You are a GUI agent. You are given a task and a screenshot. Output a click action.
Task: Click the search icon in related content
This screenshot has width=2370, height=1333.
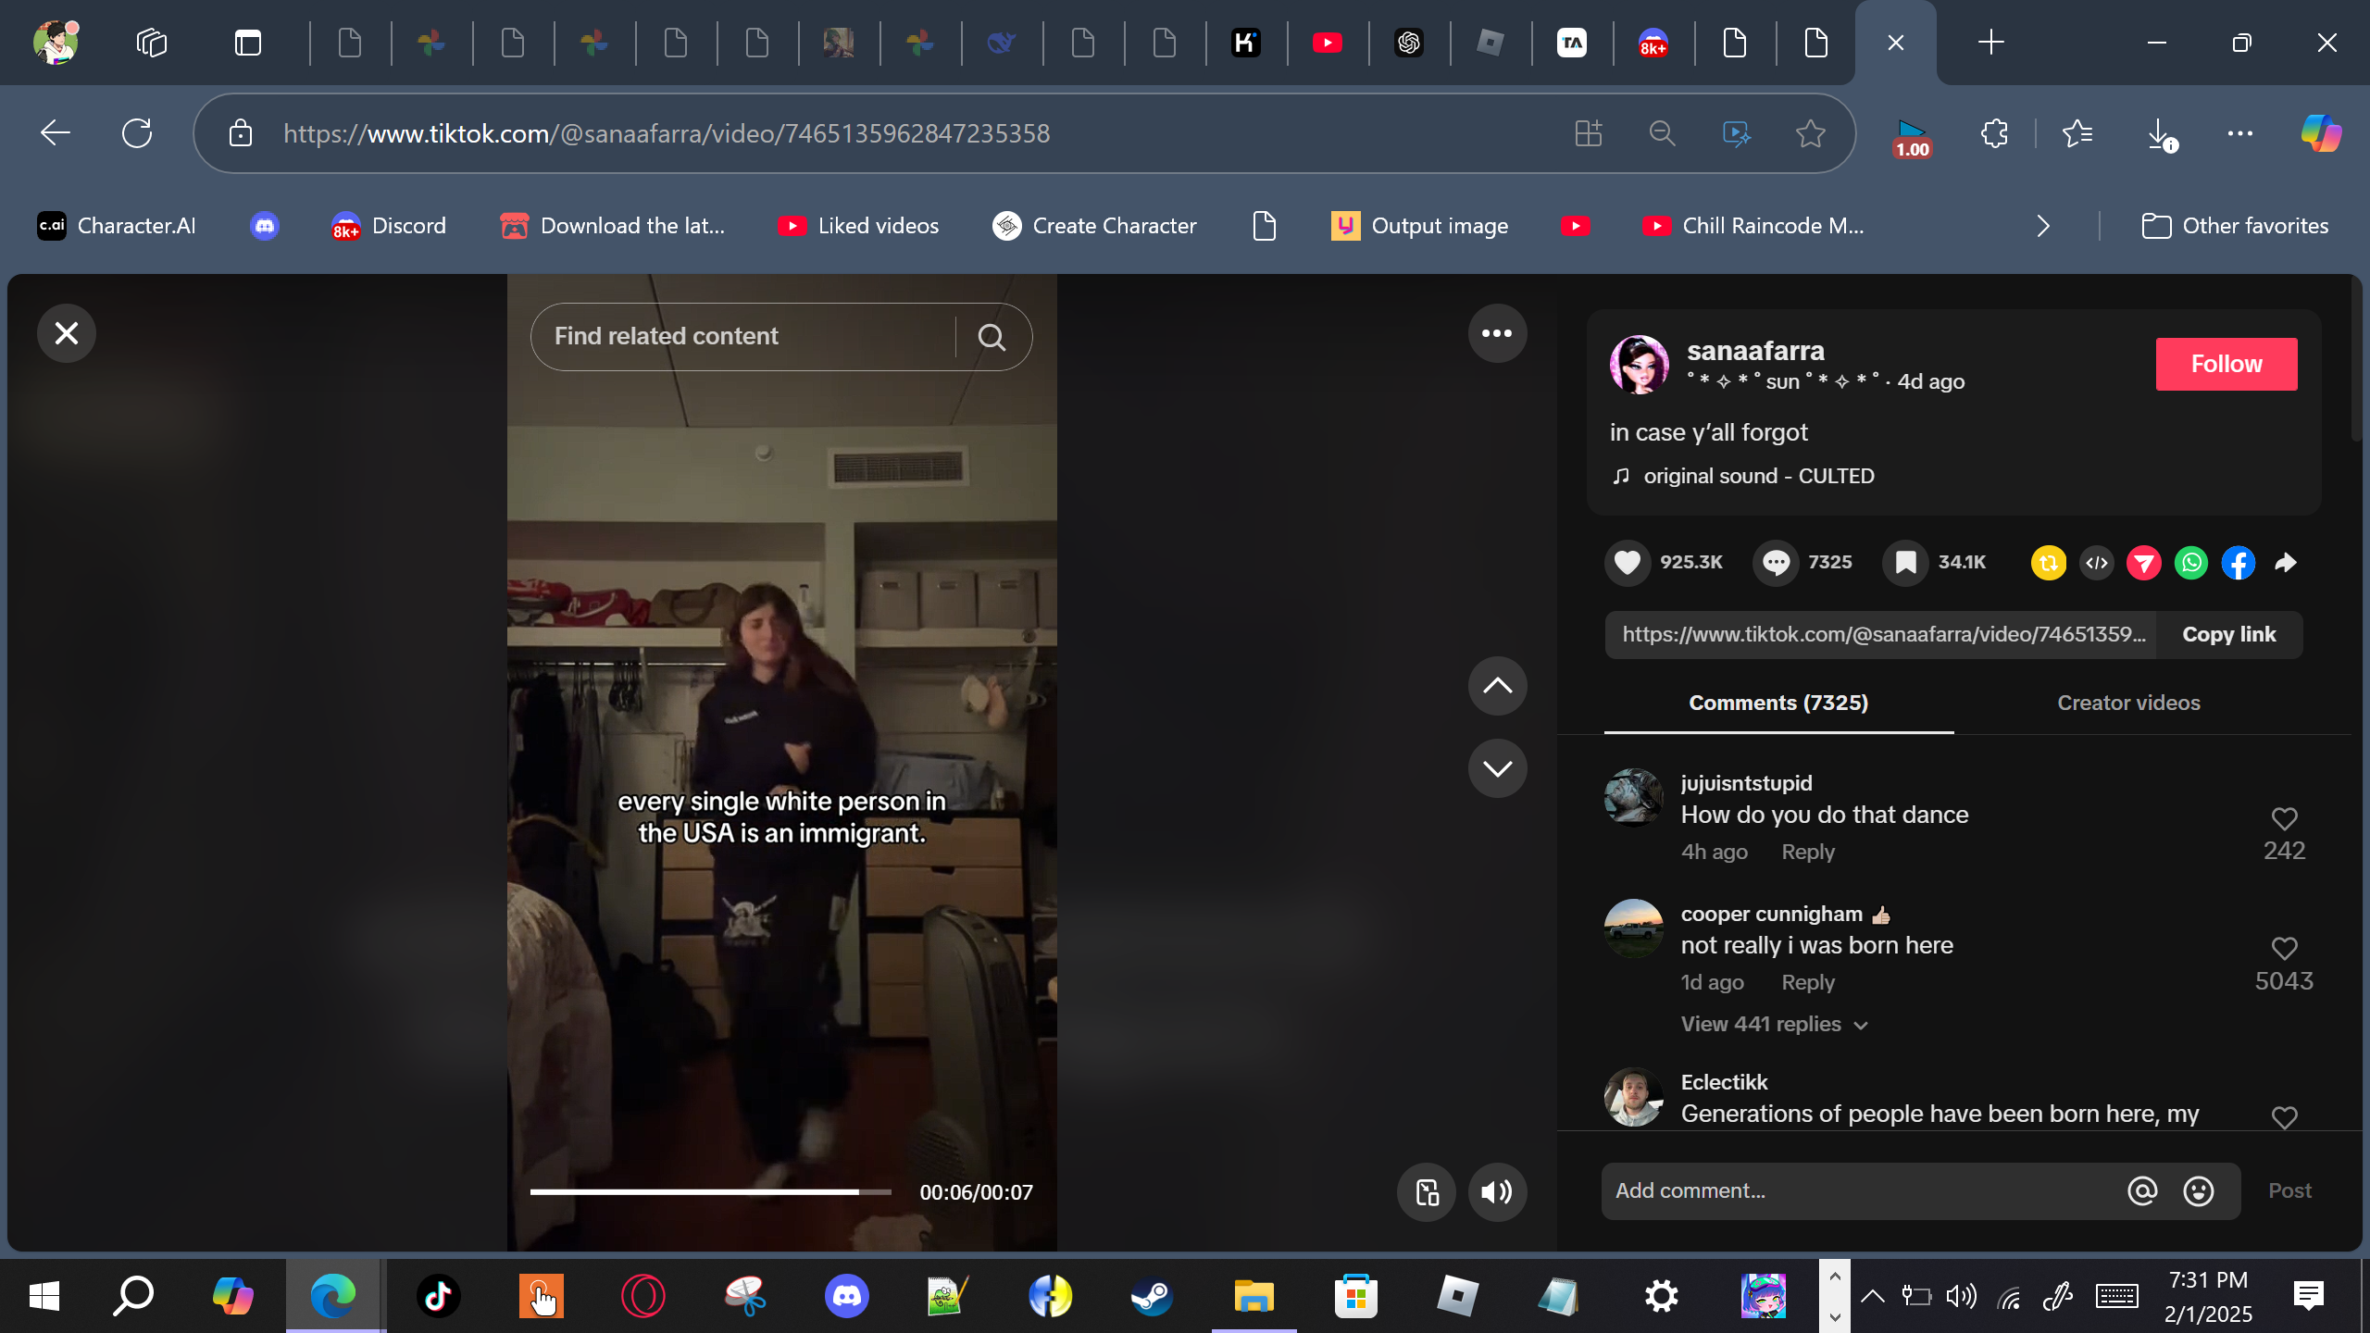pos(992,337)
